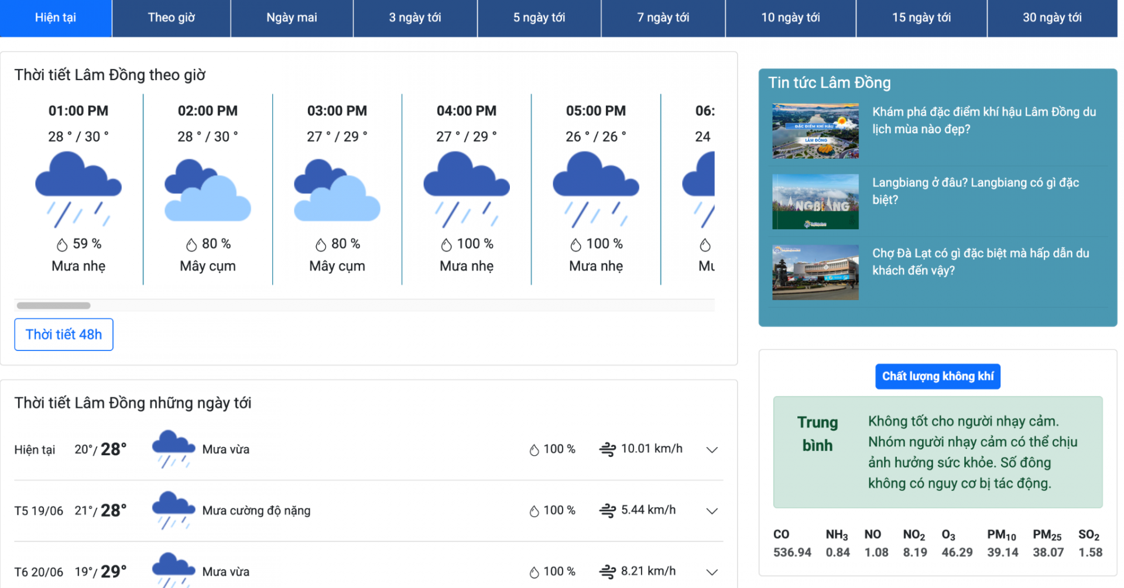Image resolution: width=1124 pixels, height=588 pixels.
Task: Click the NO2 value 8.19
Action: tap(915, 552)
